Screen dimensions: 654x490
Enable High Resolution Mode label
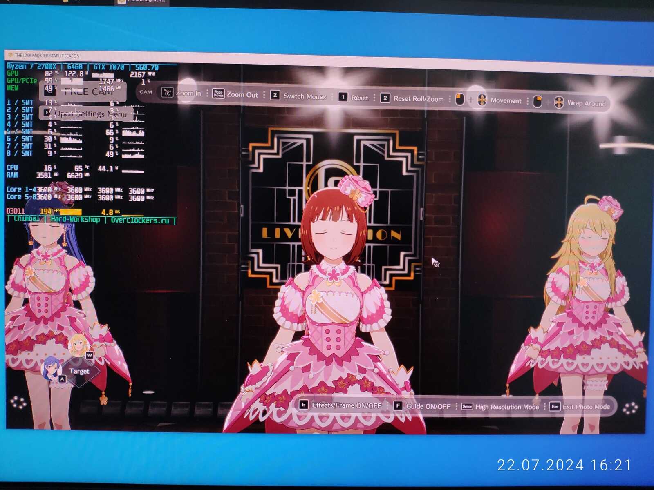pos(507,407)
